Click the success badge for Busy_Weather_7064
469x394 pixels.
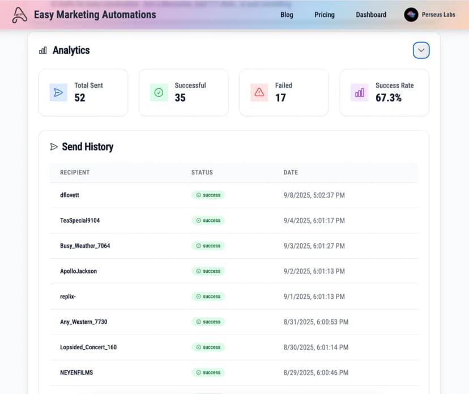pos(208,246)
